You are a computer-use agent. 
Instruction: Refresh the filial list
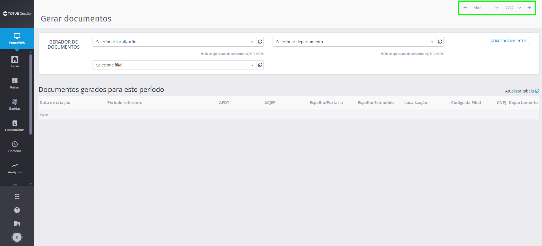pyautogui.click(x=260, y=65)
